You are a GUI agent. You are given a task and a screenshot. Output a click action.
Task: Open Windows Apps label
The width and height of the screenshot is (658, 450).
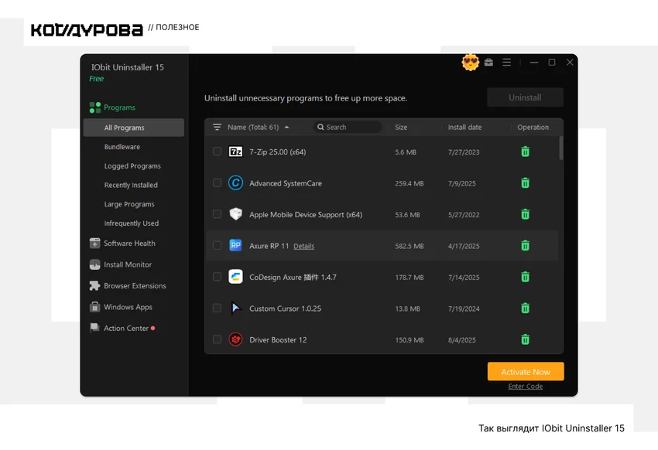(x=128, y=307)
